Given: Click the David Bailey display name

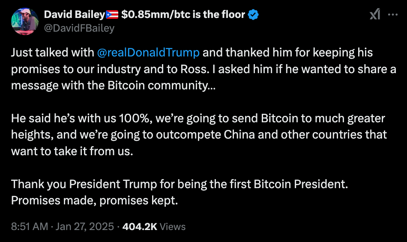Looking at the screenshot, I should pos(74,15).
